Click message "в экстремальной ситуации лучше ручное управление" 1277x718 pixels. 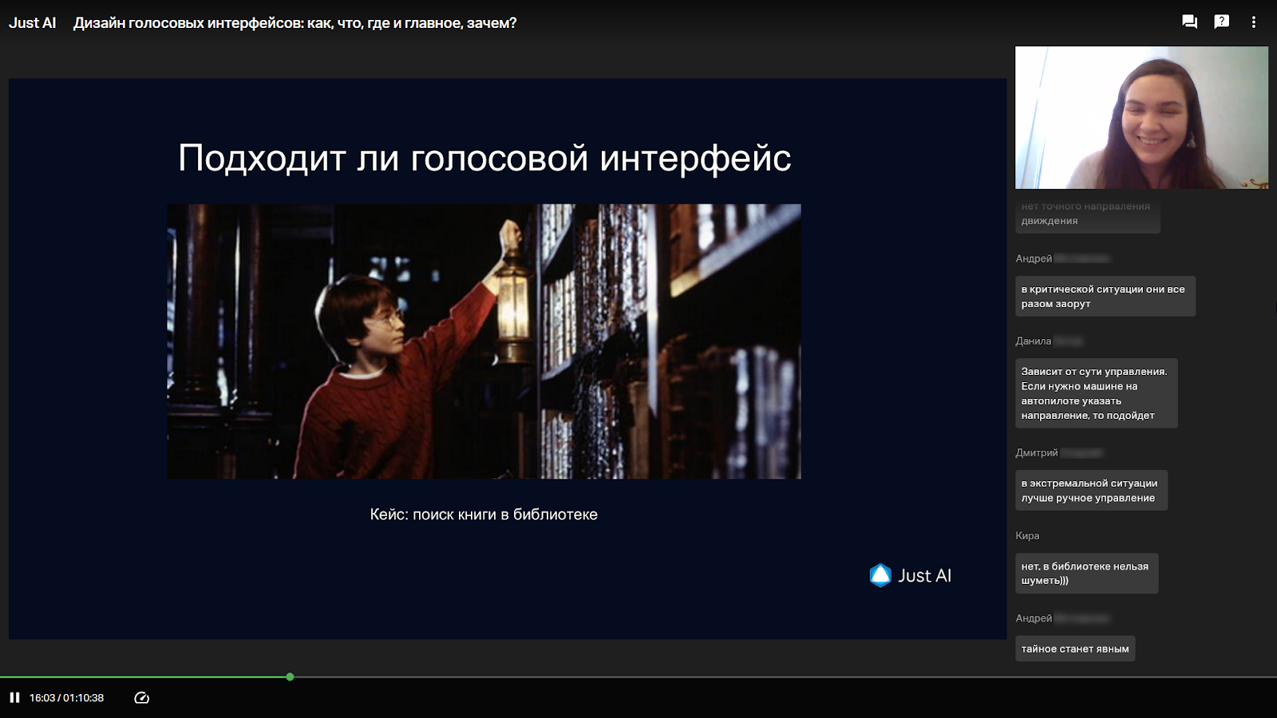(1091, 491)
